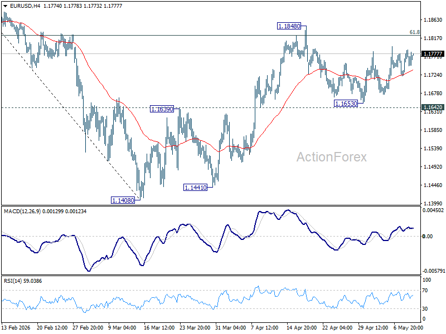
Task: Click the 13 Feb 2026 date label
Action: pyautogui.click(x=16, y=327)
